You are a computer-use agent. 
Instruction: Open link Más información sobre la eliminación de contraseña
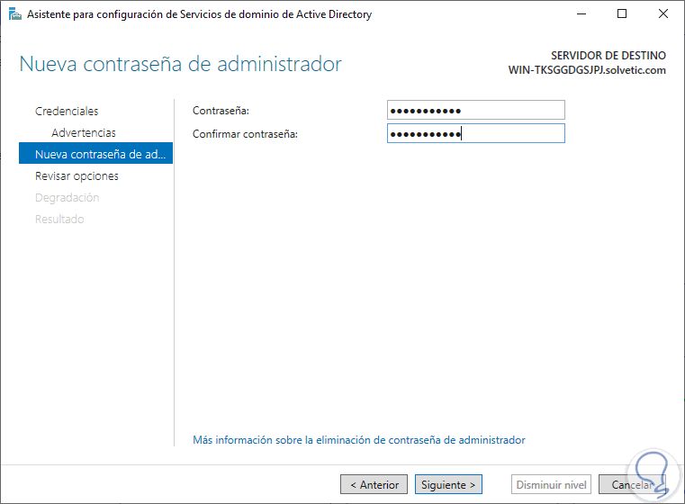tap(358, 440)
